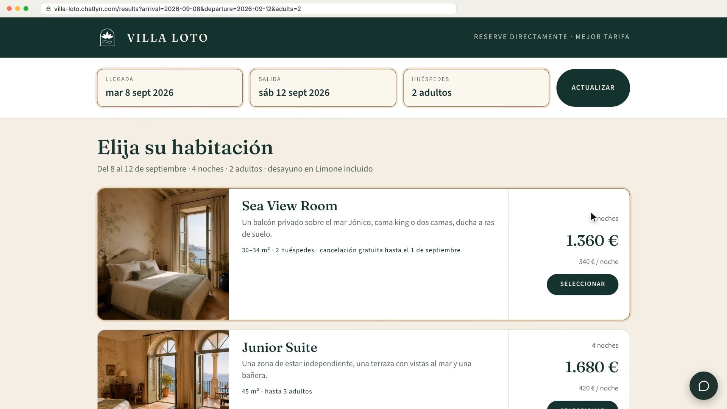The height and width of the screenshot is (409, 727).
Task: Click the Sea View Room description text
Action: coord(368,228)
